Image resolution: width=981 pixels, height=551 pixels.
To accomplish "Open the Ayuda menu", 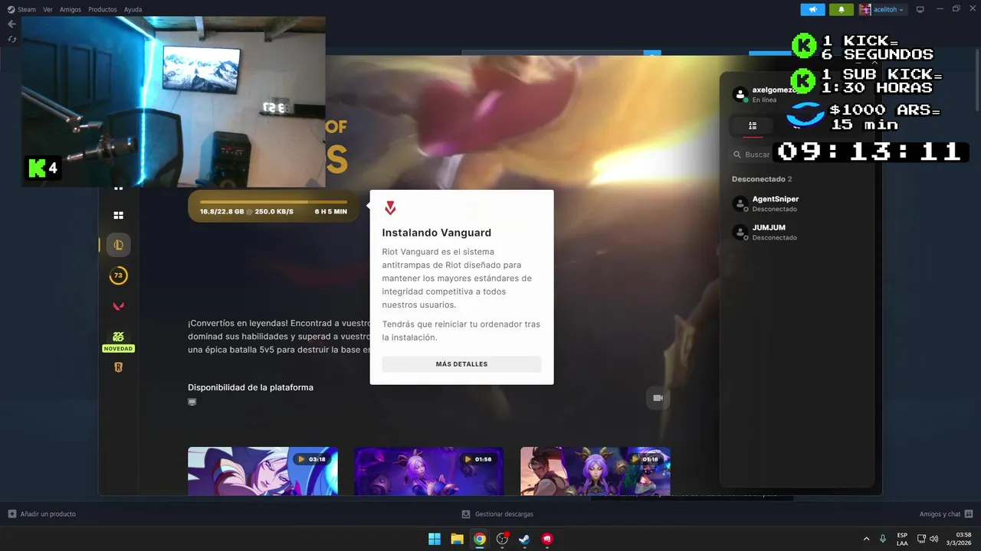I will (133, 10).
